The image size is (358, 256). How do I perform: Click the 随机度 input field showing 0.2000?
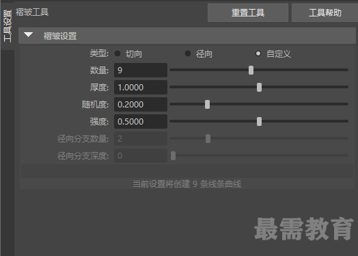click(x=141, y=104)
